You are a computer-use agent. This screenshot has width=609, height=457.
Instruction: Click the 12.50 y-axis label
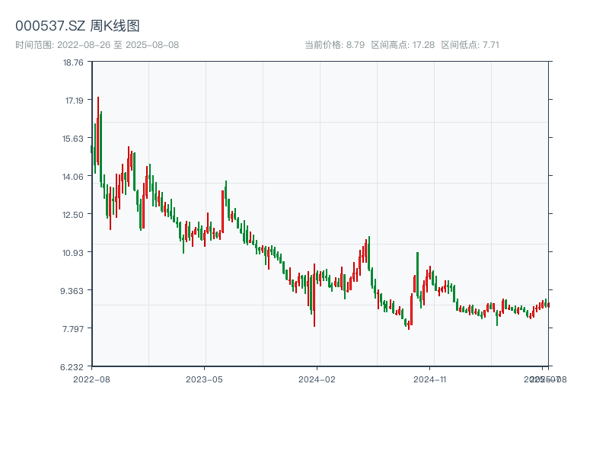coord(74,215)
